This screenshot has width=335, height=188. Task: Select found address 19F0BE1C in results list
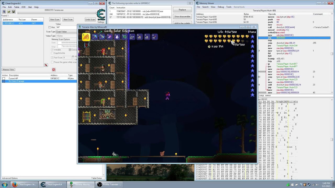pyautogui.click(x=23, y=23)
